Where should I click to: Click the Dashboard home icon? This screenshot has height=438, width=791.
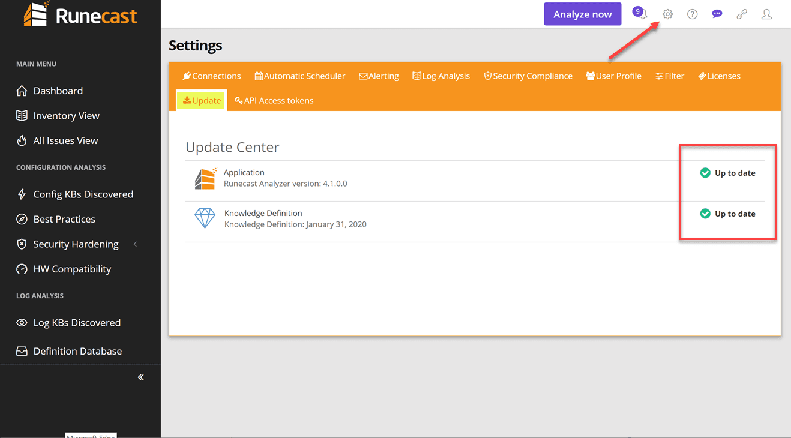[x=22, y=91]
